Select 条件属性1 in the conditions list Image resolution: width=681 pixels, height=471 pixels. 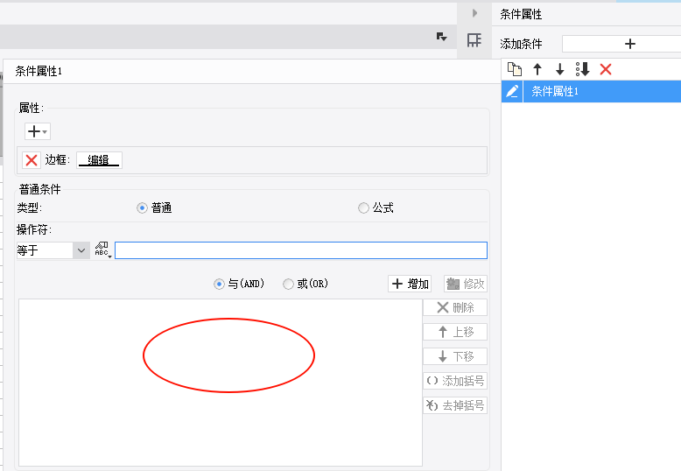click(602, 91)
